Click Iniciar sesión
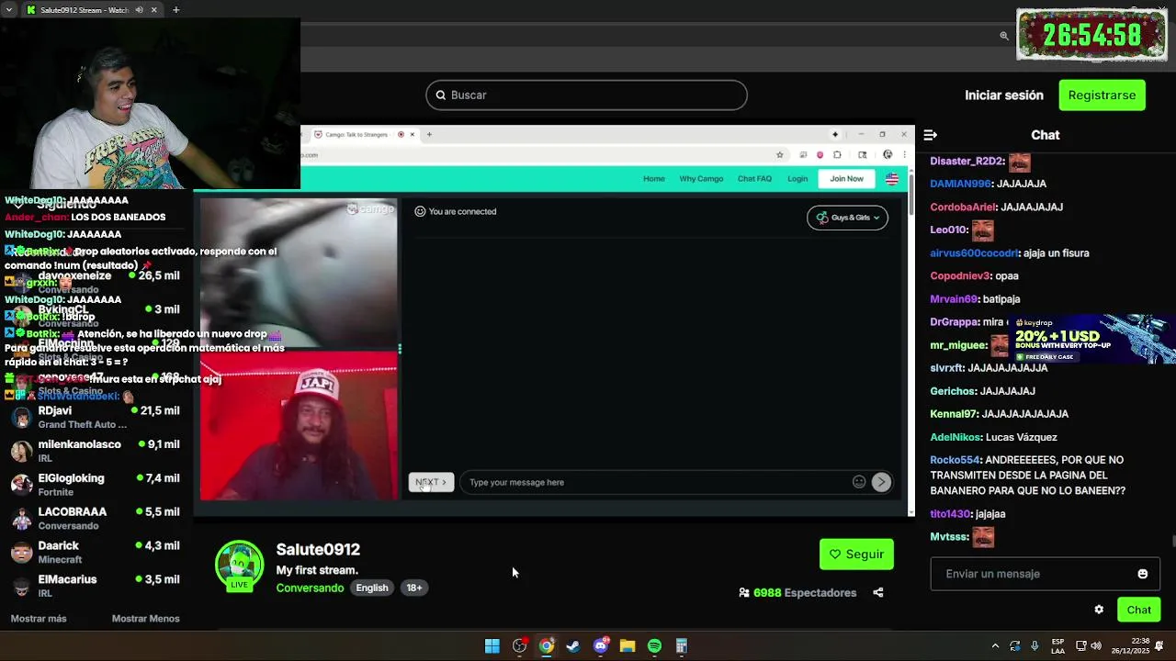The width and height of the screenshot is (1176, 661). pos(1004,95)
